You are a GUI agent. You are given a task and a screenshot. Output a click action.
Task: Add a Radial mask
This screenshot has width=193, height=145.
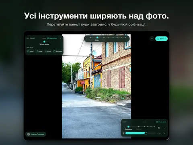pyautogui.click(x=31, y=51)
